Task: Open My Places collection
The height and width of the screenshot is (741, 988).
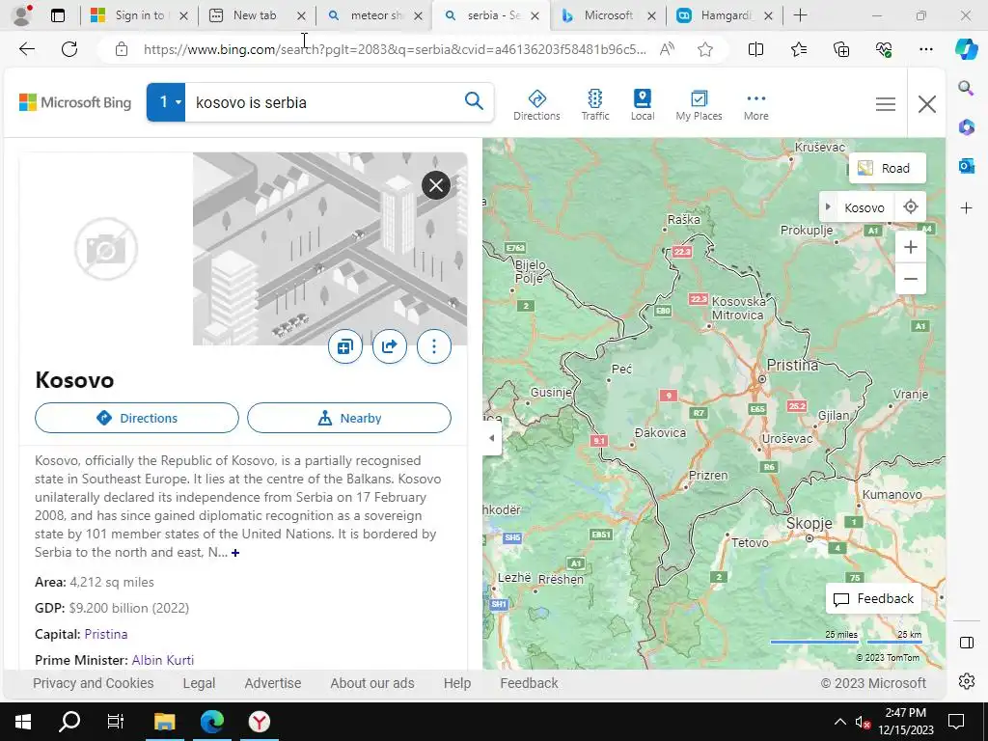Action: point(699,104)
